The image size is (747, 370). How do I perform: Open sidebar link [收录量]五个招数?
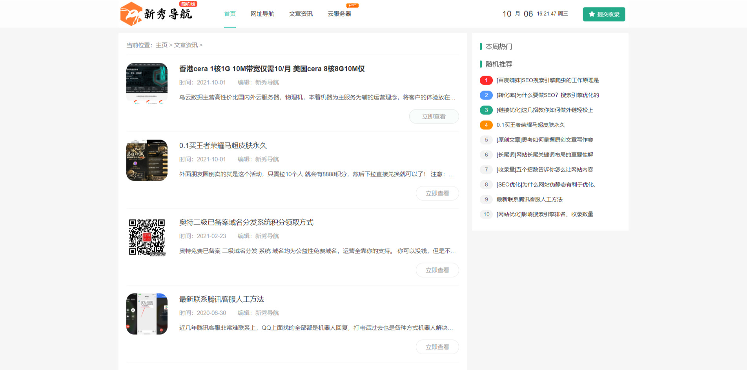(x=545, y=170)
